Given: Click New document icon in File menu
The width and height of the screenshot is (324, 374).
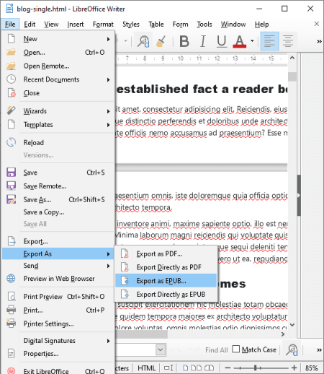Looking at the screenshot, I should click(x=11, y=38).
